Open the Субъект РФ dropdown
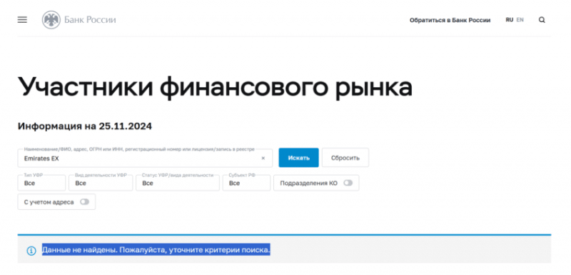 tap(246, 183)
